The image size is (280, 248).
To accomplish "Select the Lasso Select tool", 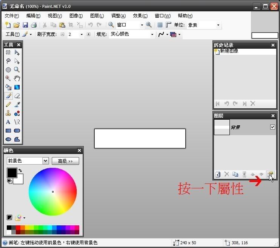I will coord(8,61).
